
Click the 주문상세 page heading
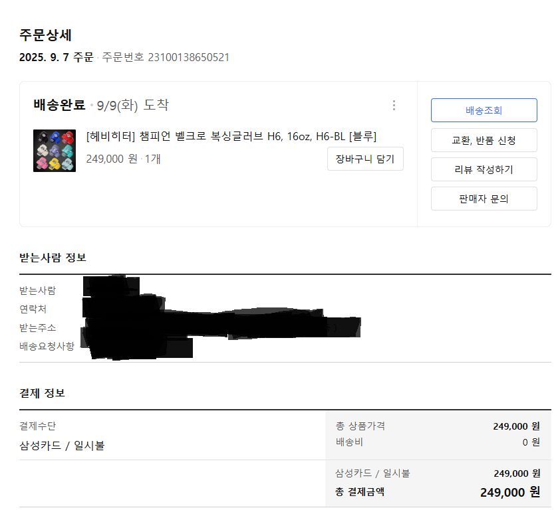coord(45,35)
